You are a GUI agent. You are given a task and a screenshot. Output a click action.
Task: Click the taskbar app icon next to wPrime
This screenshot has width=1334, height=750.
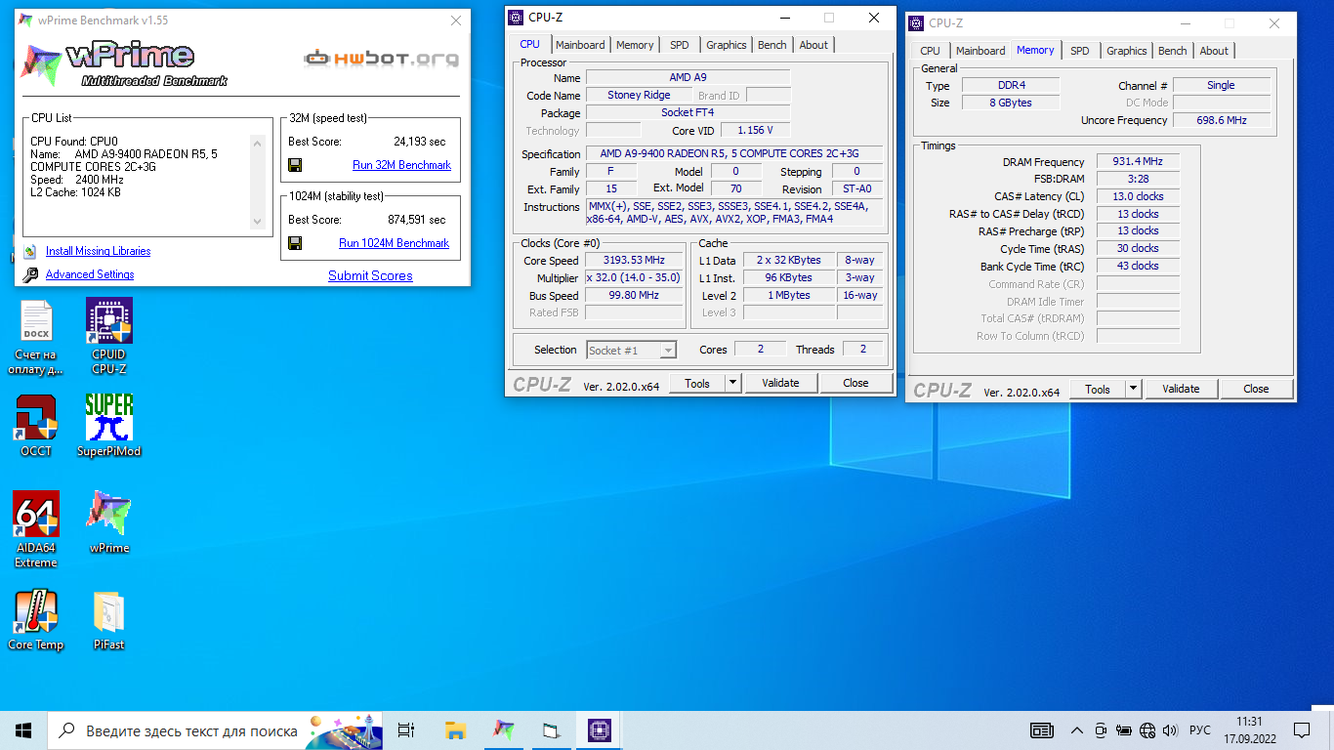point(551,730)
